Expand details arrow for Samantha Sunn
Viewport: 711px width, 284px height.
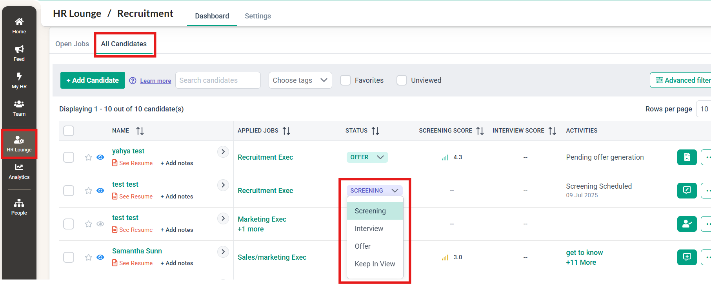[x=223, y=251]
